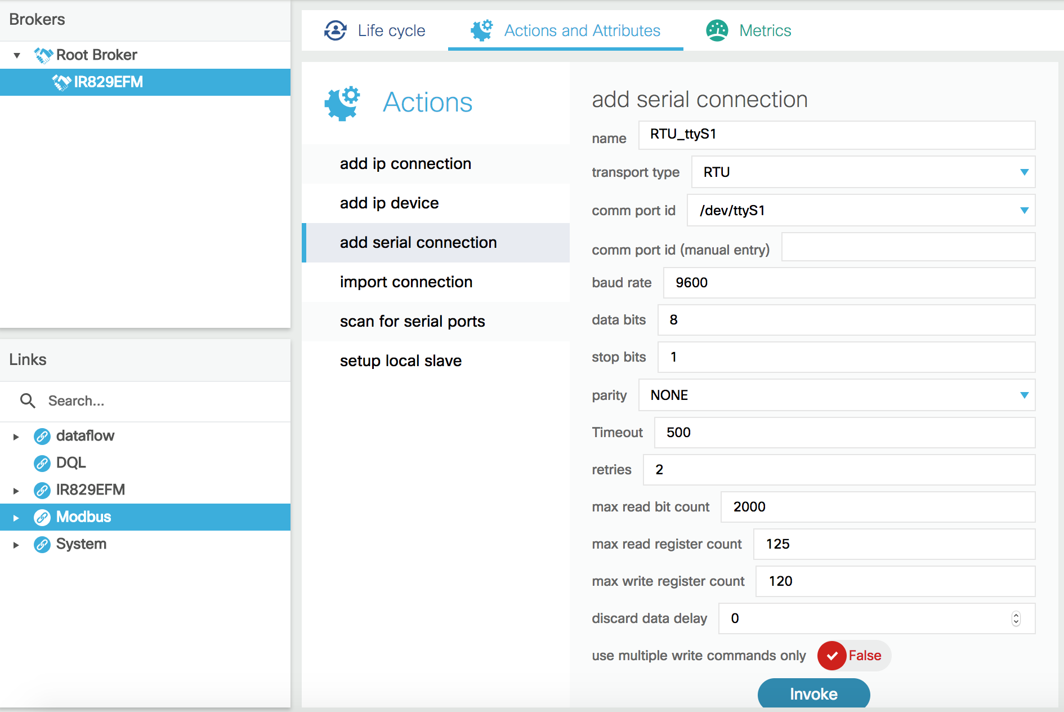Open the transport type dropdown
The image size is (1064, 712).
coord(1024,172)
